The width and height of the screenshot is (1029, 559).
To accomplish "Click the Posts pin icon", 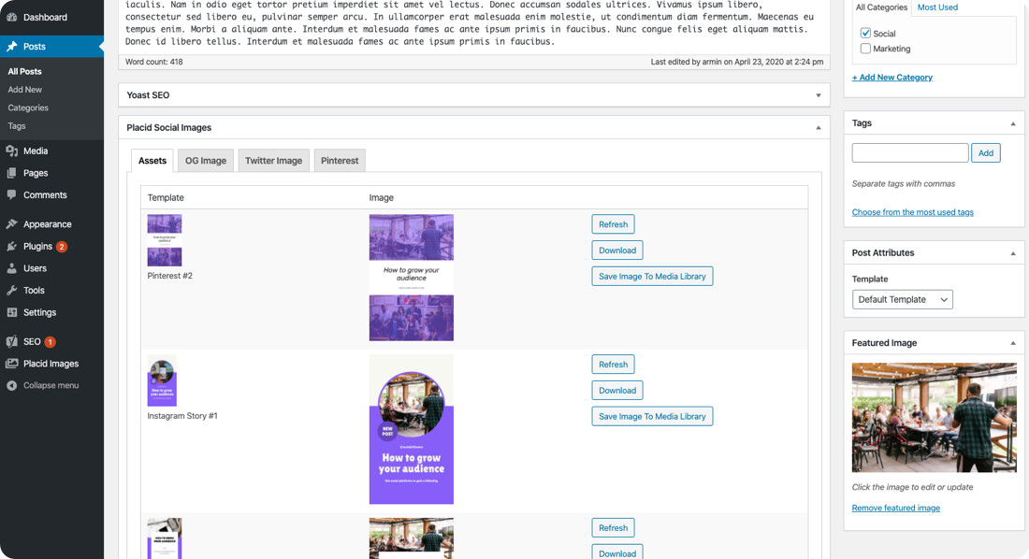I will (x=12, y=47).
